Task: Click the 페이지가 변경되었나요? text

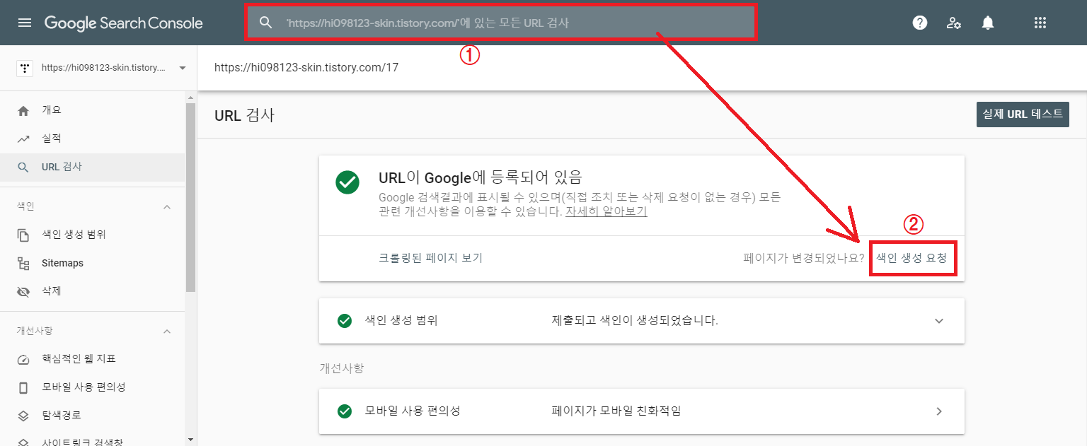Action: (x=804, y=258)
